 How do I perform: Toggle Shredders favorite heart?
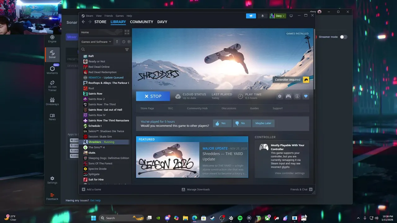[306, 96]
